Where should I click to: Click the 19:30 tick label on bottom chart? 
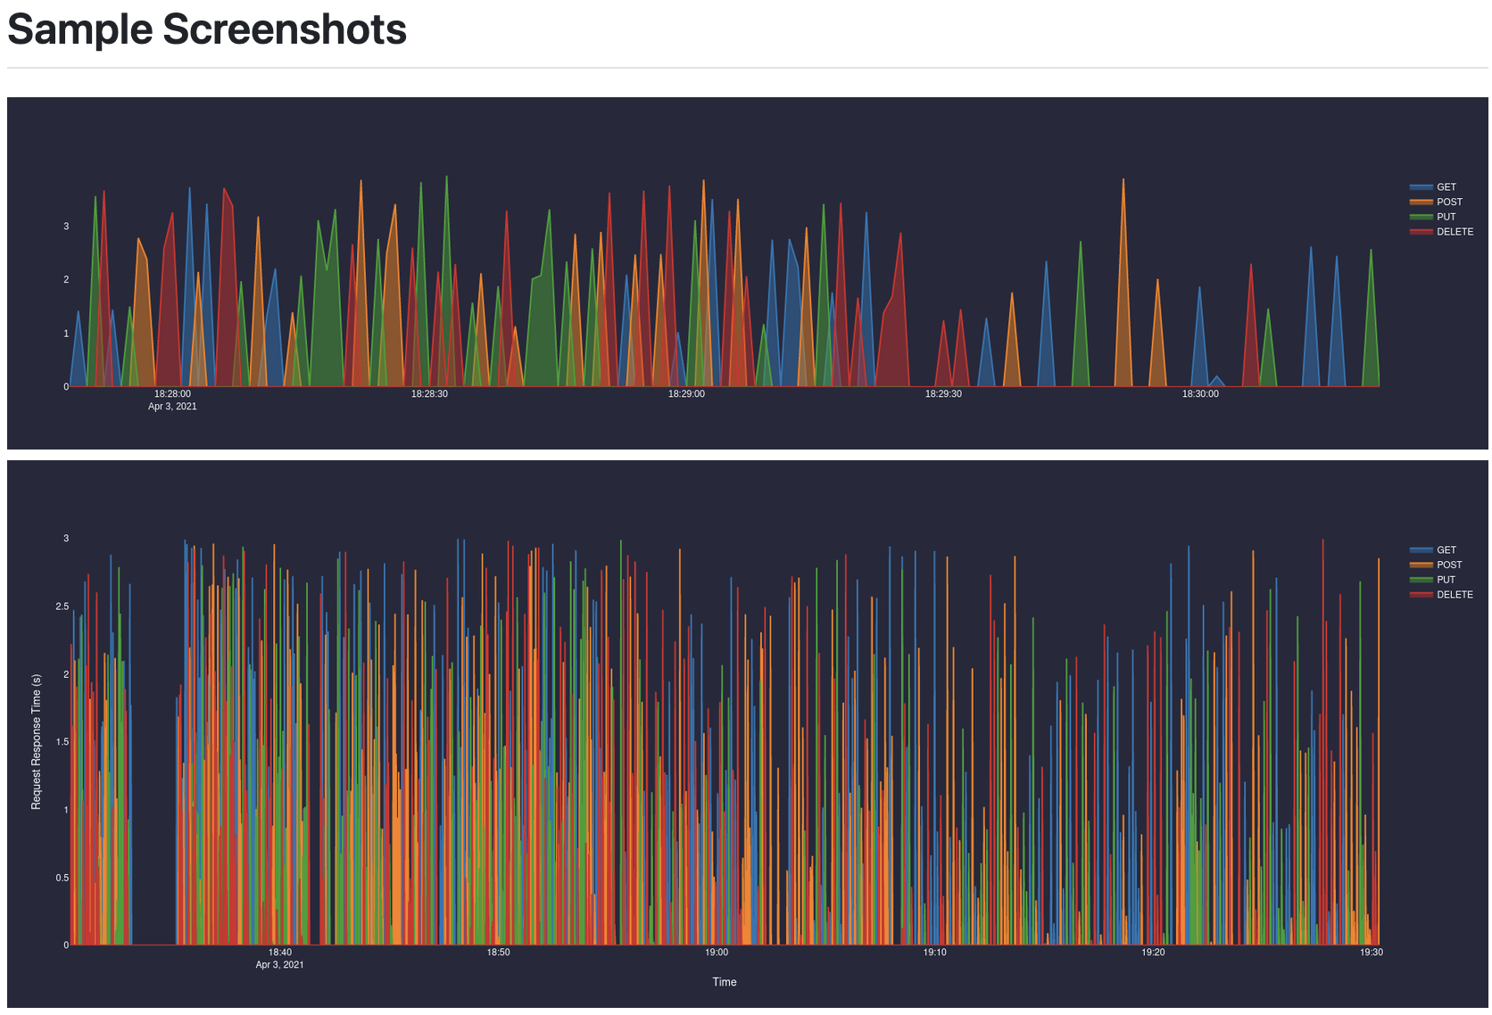[1372, 952]
